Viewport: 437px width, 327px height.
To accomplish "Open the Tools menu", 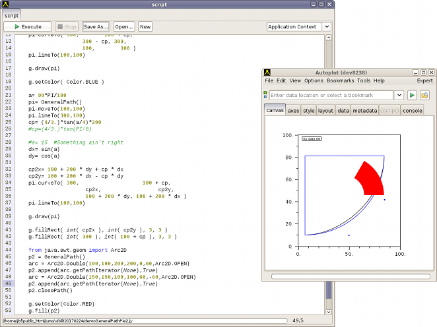I will [x=364, y=80].
